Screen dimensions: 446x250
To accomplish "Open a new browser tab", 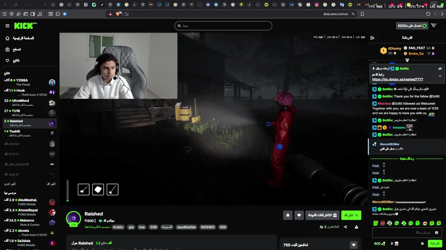I will [45, 5].
